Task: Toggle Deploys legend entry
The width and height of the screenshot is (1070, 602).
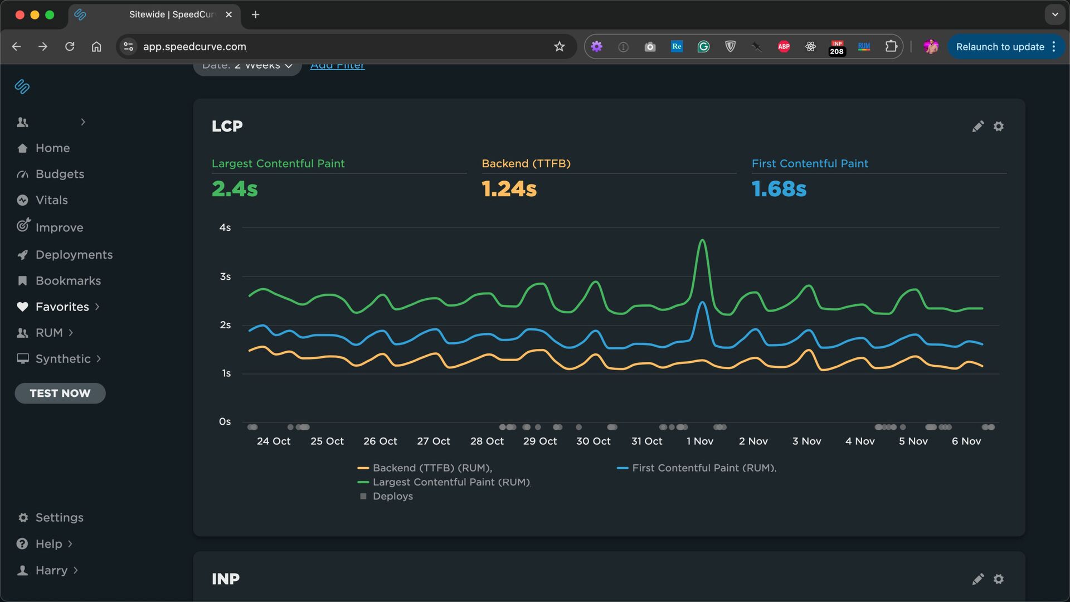Action: tap(386, 497)
